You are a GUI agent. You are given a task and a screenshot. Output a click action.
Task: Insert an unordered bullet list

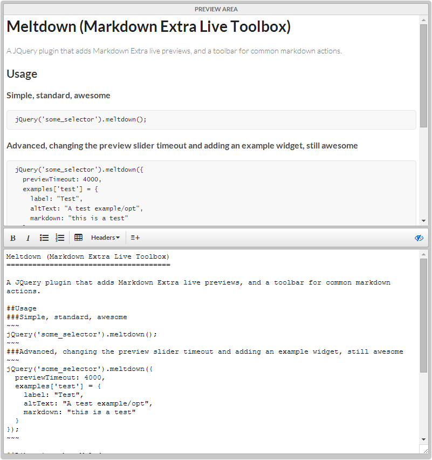click(x=44, y=238)
